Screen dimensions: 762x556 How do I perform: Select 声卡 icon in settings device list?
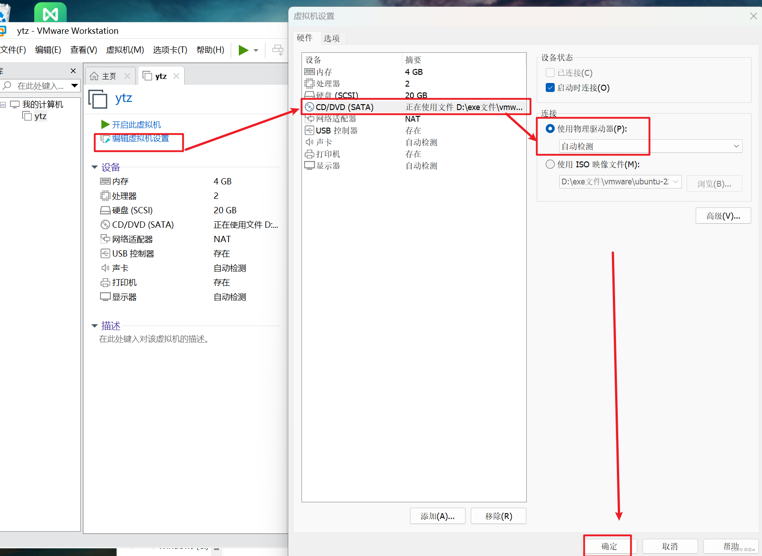tap(310, 142)
